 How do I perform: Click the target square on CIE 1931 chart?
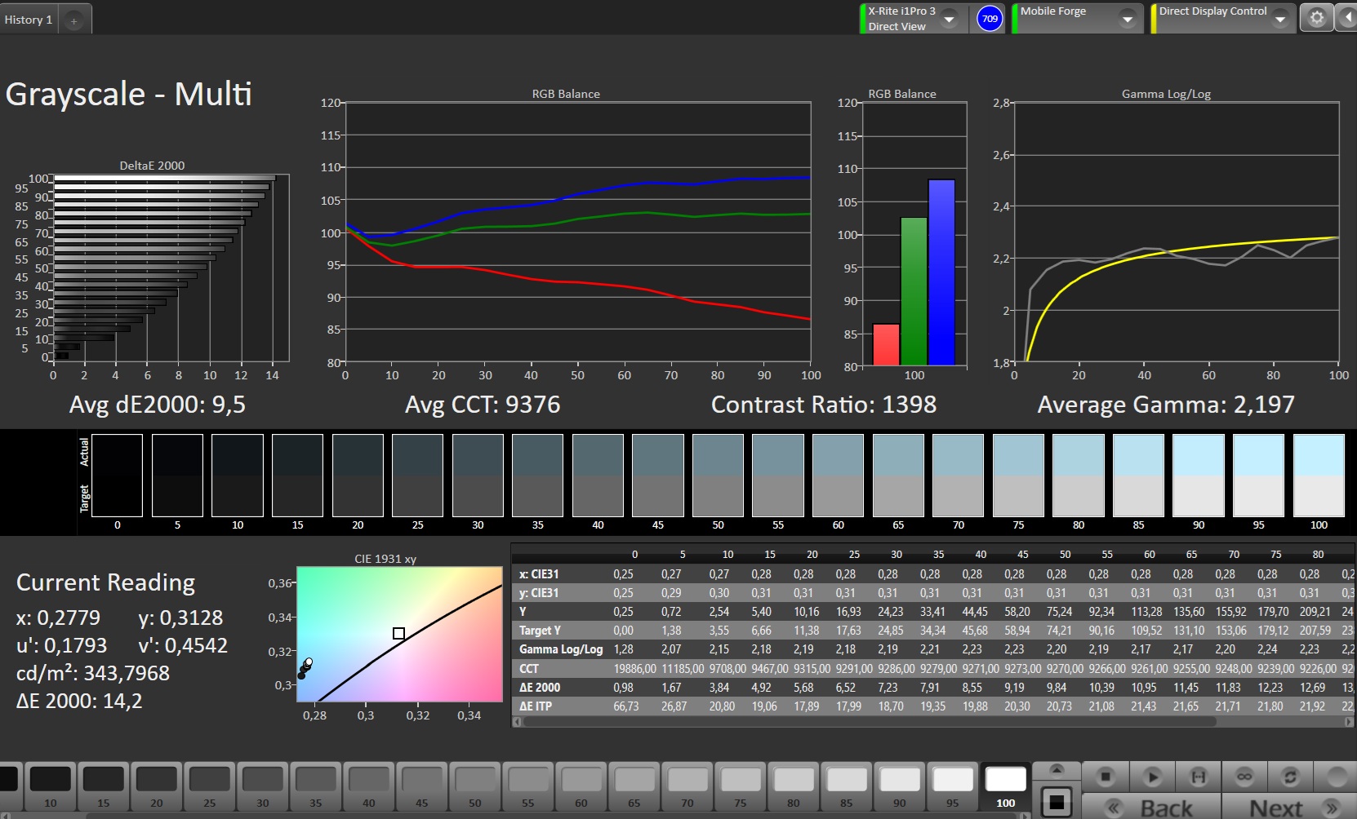398,633
